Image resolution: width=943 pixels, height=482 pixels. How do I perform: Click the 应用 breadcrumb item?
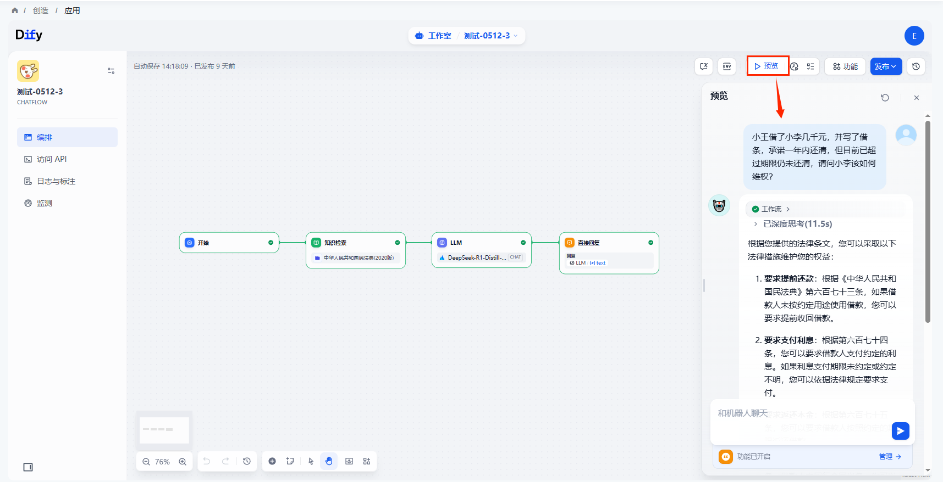(x=72, y=10)
